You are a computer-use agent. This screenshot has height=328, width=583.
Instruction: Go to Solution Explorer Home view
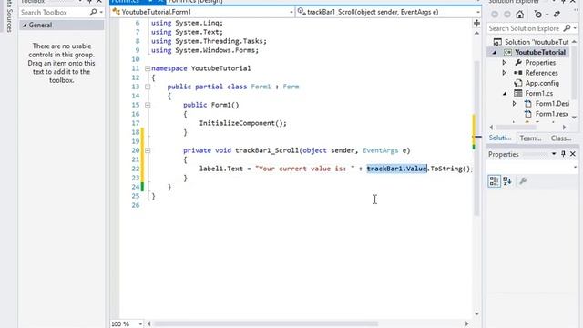pyautogui.click(x=520, y=15)
